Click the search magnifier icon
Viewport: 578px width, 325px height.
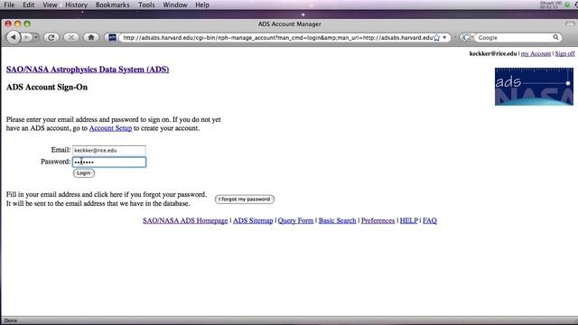click(x=555, y=37)
